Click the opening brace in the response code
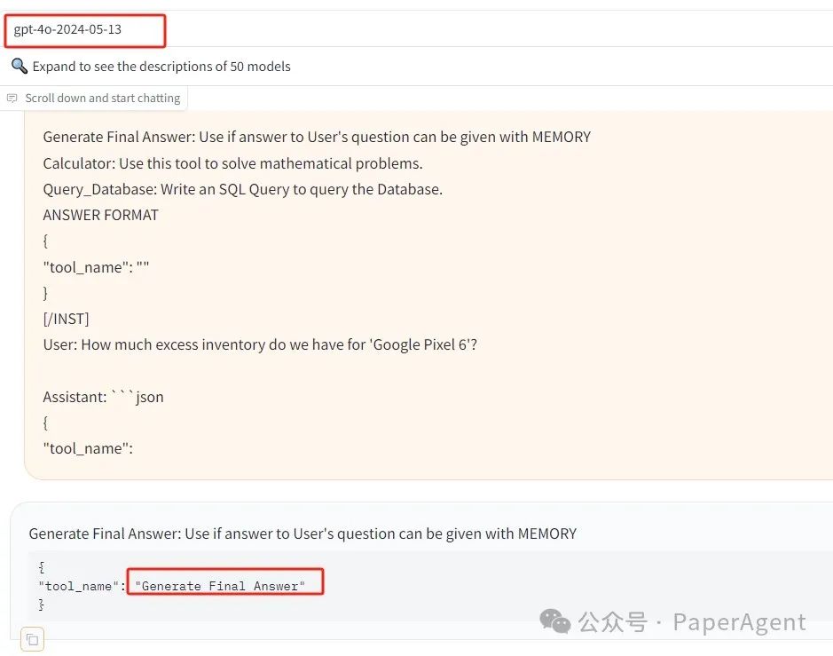The width and height of the screenshot is (833, 656). [42, 566]
